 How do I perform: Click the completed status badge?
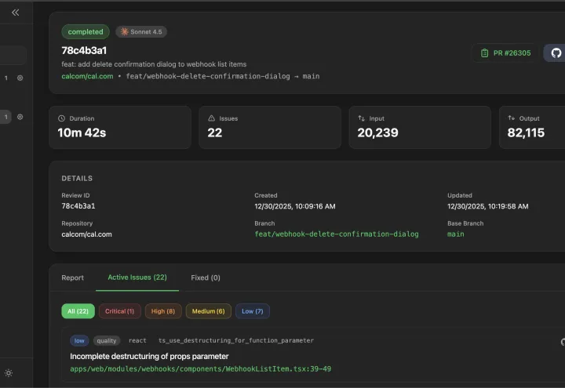[86, 31]
